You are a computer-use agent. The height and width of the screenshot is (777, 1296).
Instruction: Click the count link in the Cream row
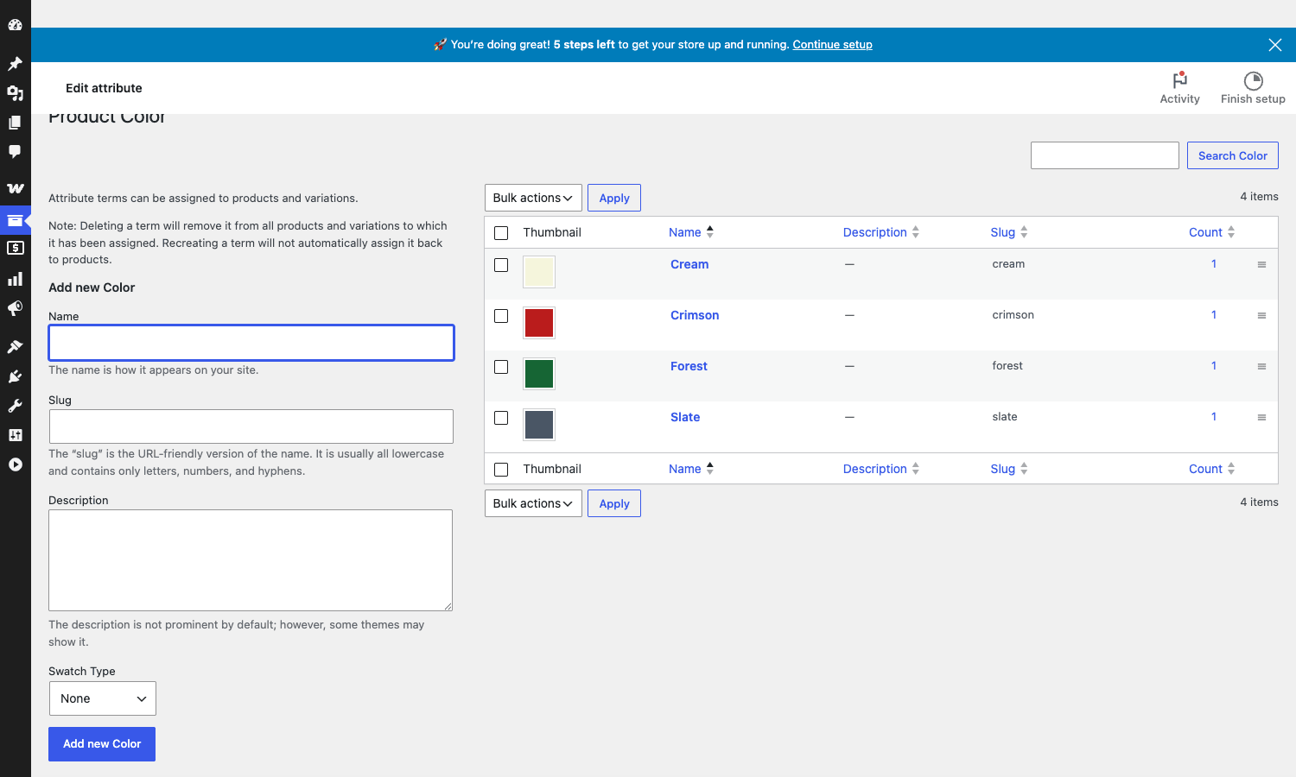pos(1214,264)
